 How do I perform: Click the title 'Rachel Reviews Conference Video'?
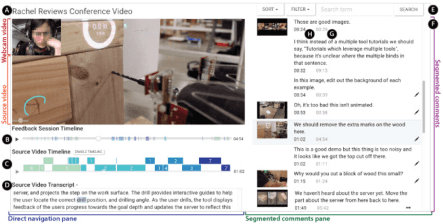pyautogui.click(x=73, y=11)
